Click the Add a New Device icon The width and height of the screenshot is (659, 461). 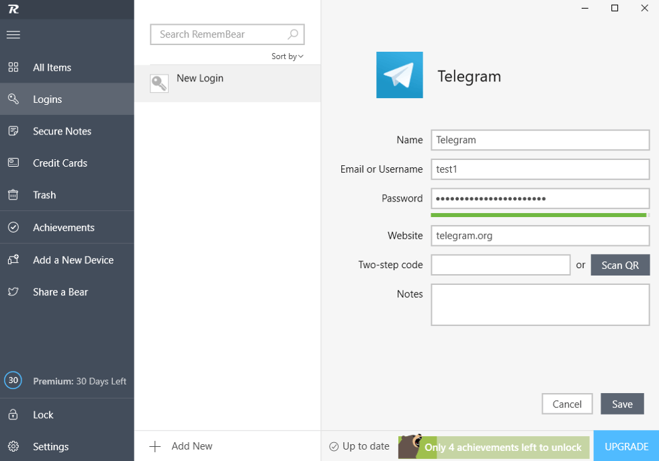click(13, 259)
